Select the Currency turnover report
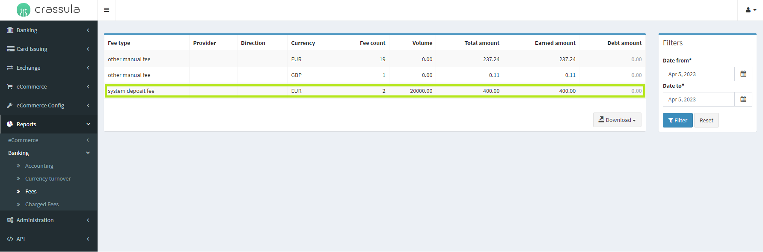 (x=48, y=178)
